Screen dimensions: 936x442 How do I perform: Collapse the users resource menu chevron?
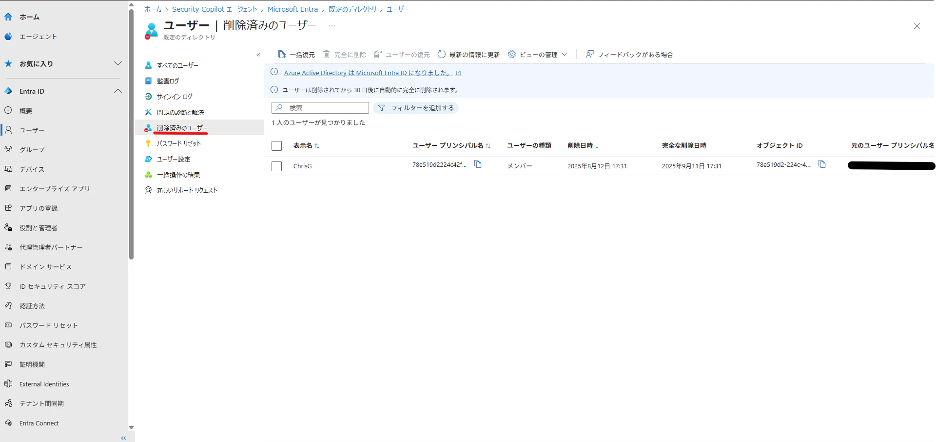click(258, 55)
